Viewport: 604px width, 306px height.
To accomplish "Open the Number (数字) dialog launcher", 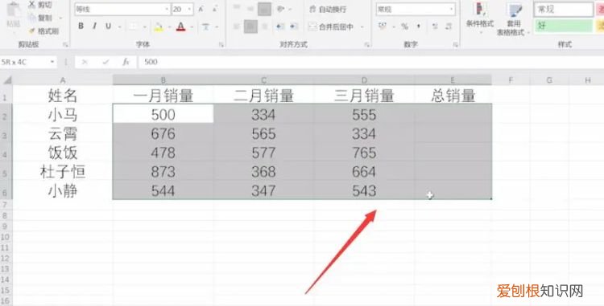I will pos(455,45).
